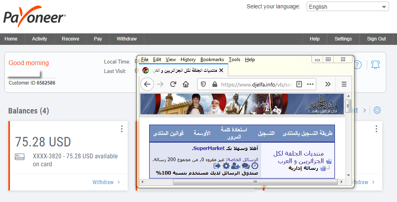
Task: Open the Firefox hamburger menu
Action: coord(344,85)
